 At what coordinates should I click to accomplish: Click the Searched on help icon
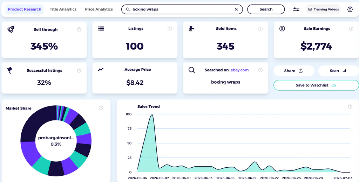click(260, 70)
